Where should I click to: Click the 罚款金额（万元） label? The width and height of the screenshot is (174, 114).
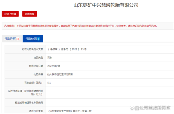click(x=34, y=83)
